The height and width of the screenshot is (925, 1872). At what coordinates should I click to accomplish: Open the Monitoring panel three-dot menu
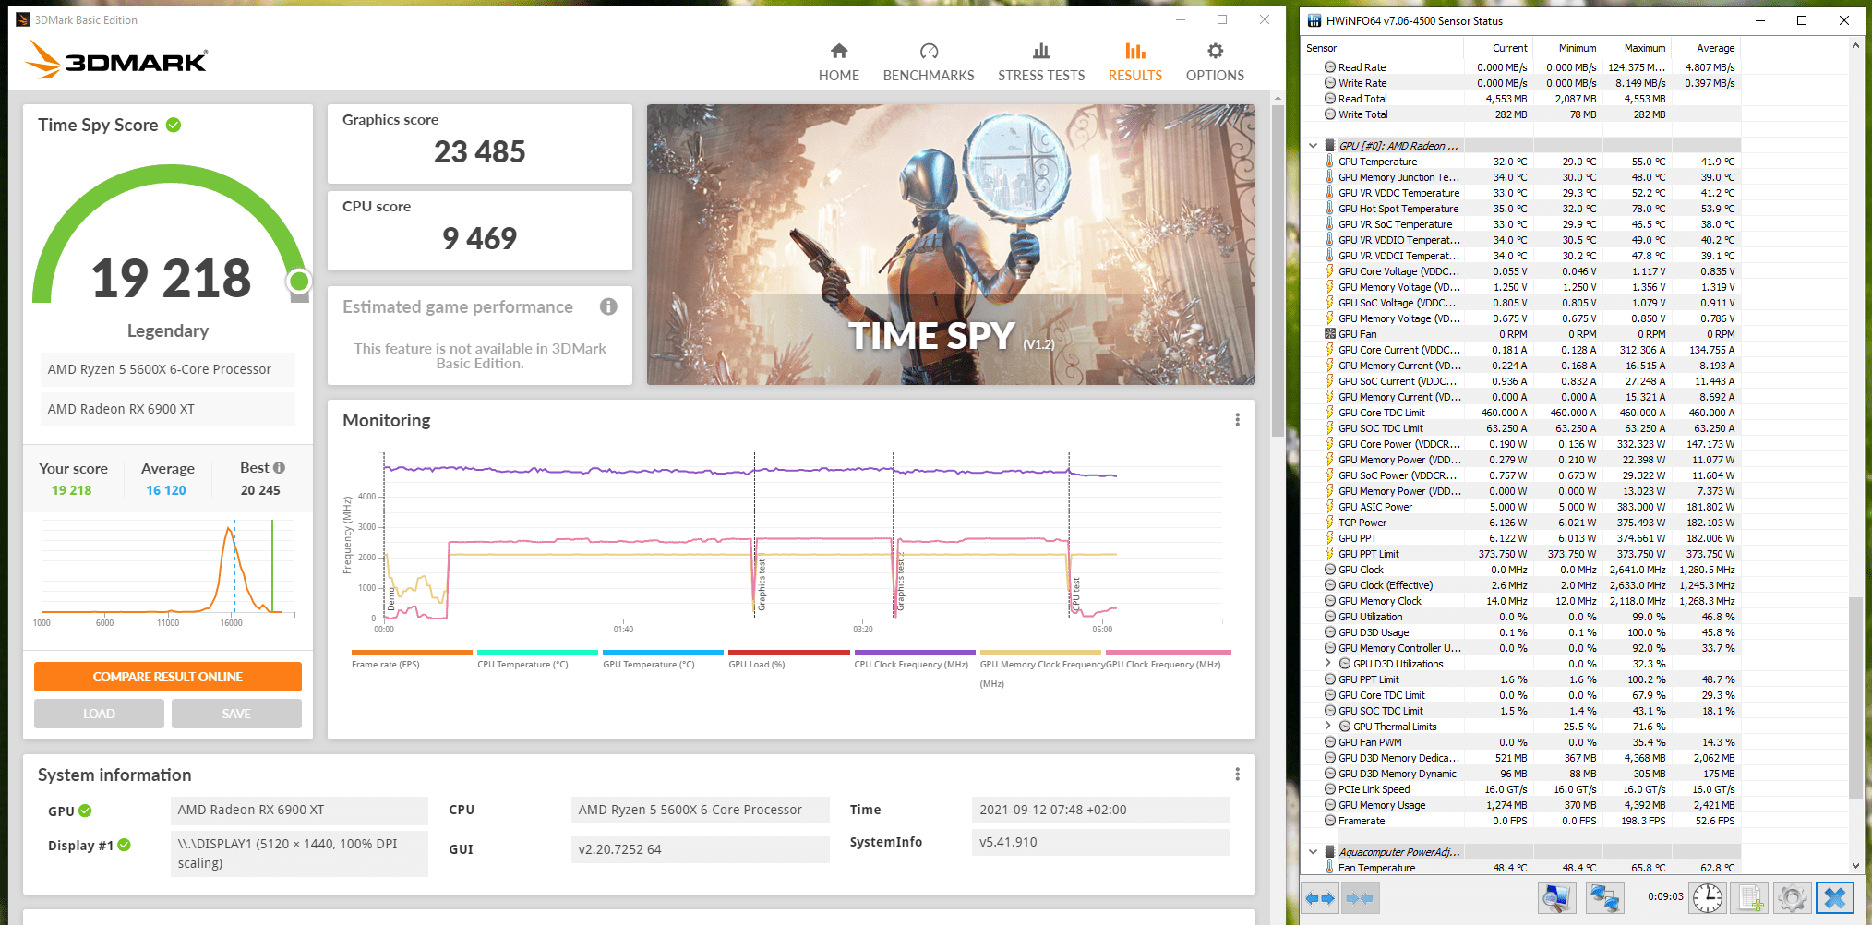pos(1237,420)
